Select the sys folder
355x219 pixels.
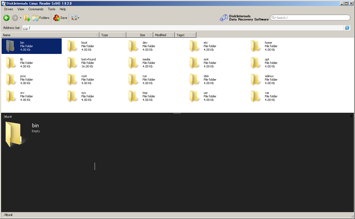tap(93, 96)
